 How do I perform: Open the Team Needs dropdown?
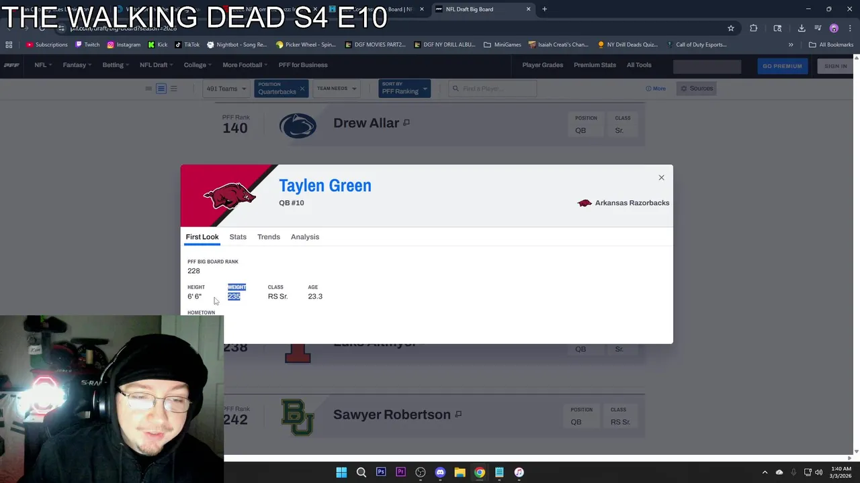point(337,89)
